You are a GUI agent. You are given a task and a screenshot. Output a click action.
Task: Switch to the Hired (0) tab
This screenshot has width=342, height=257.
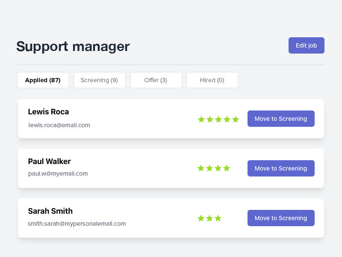[x=212, y=80]
